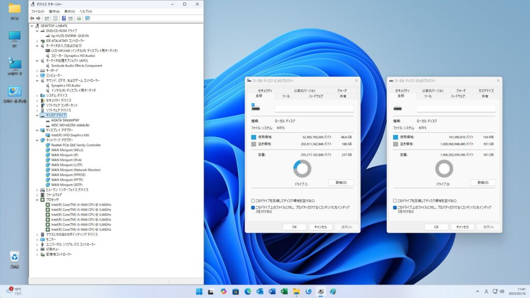Switch to ハードウェア tab in C: properties
Image resolution: width=530 pixels, height=298 pixels.
pyautogui.click(x=316, y=96)
